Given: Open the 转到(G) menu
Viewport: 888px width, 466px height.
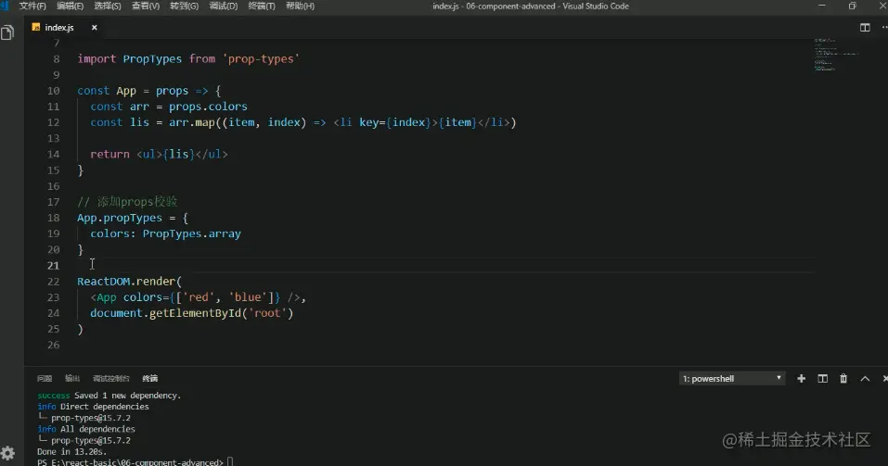Looking at the screenshot, I should (x=184, y=6).
